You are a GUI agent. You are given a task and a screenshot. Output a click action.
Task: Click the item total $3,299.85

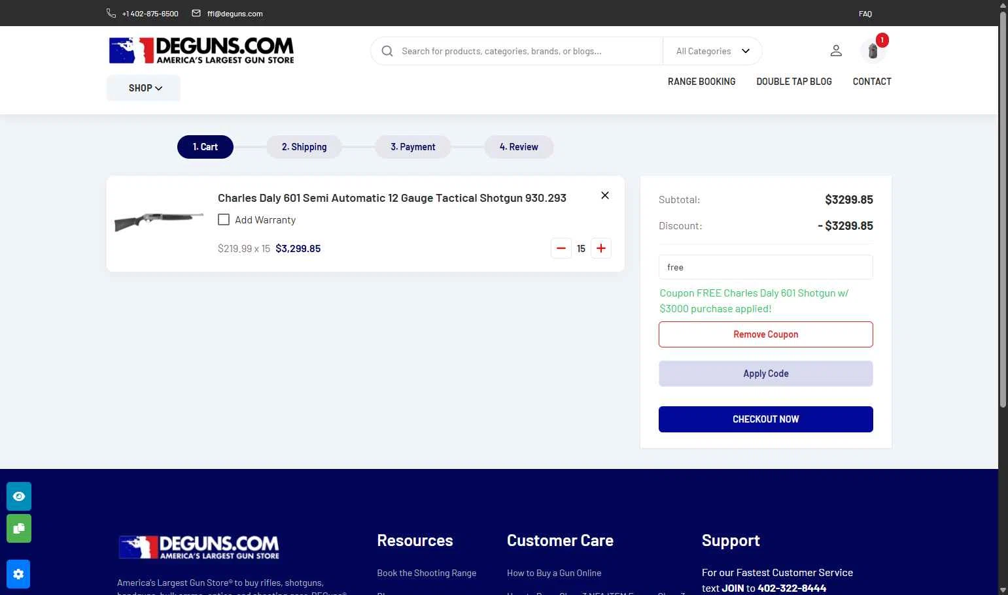coord(298,249)
